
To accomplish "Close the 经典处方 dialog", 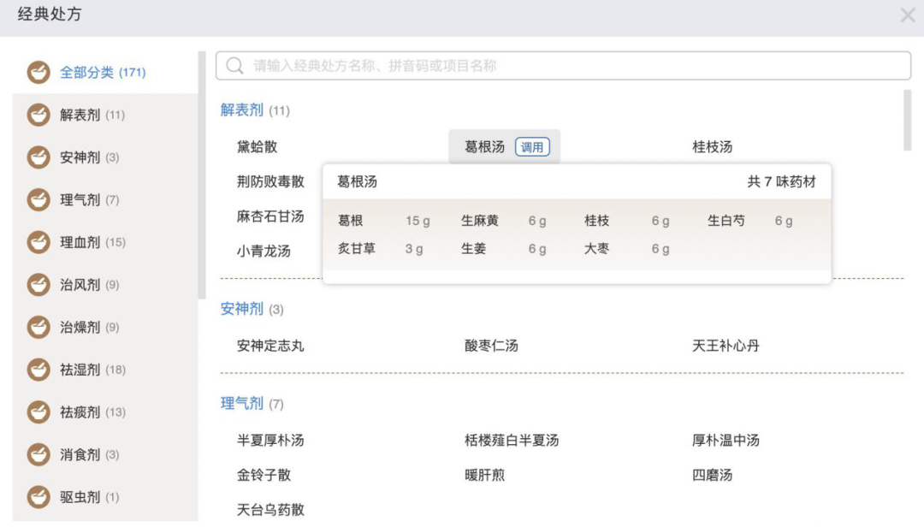I will point(908,15).
